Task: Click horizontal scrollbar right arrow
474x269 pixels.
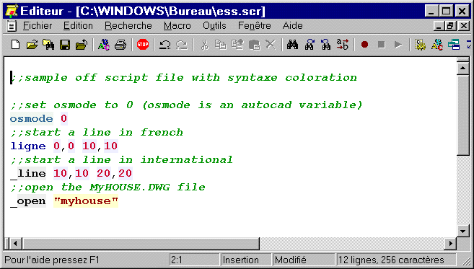Action: point(451,243)
